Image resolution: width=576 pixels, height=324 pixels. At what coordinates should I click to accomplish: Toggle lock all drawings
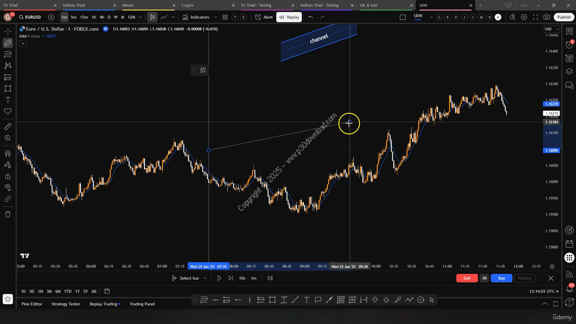tap(8, 176)
